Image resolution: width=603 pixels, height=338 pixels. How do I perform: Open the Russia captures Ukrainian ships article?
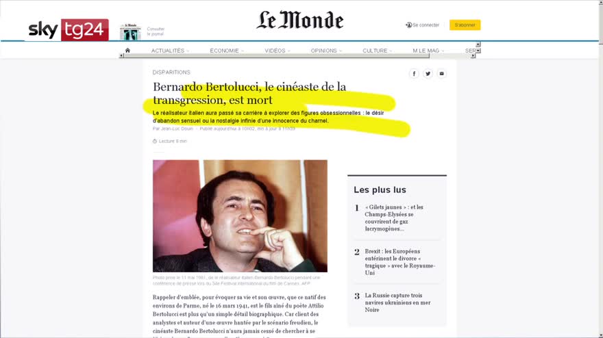point(397,302)
